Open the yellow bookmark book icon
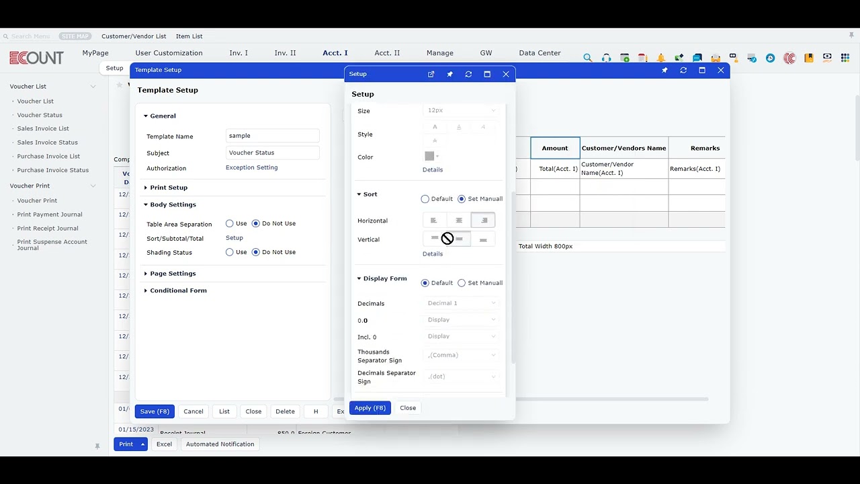This screenshot has height=484, width=860. pyautogui.click(x=809, y=58)
